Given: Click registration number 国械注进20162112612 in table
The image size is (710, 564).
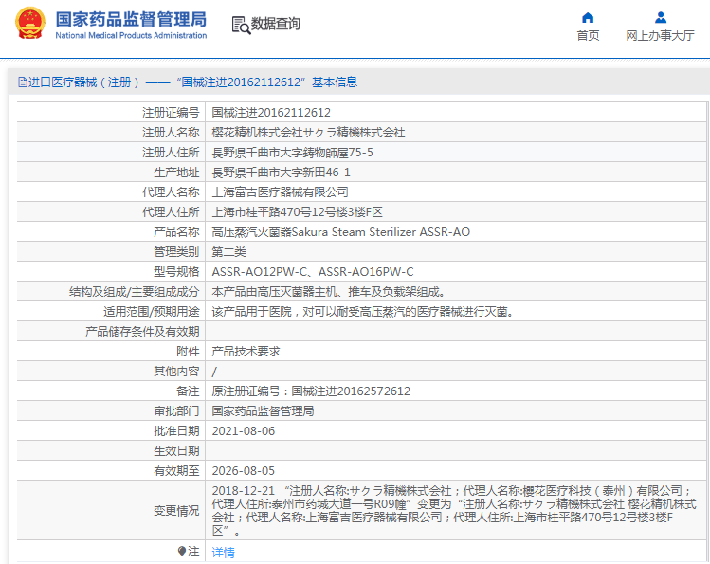Looking at the screenshot, I should coord(271,112).
